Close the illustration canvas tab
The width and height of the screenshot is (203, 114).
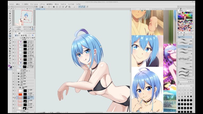pos(44,9)
